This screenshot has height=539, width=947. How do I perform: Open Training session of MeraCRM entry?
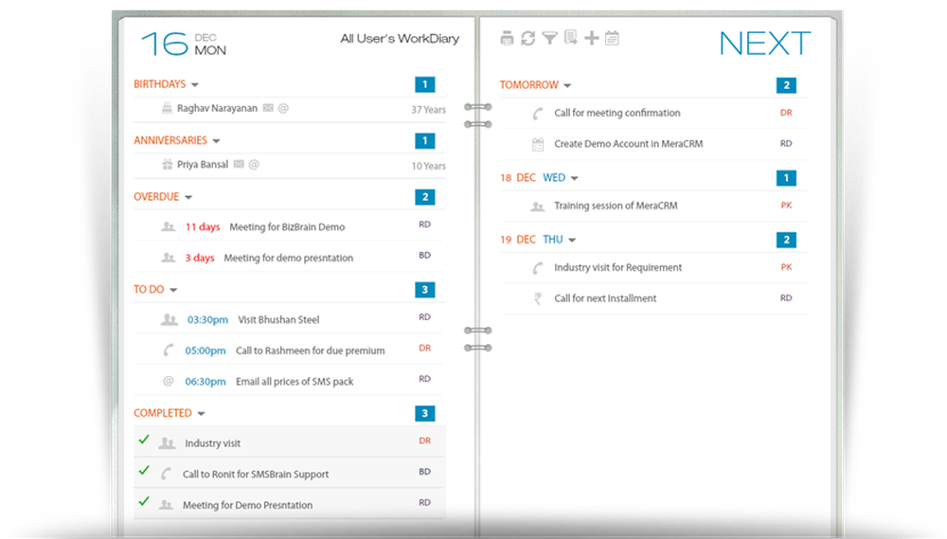click(x=616, y=206)
